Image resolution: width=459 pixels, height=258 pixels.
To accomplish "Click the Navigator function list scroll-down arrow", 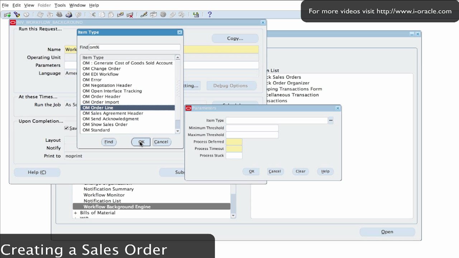I will click(233, 216).
